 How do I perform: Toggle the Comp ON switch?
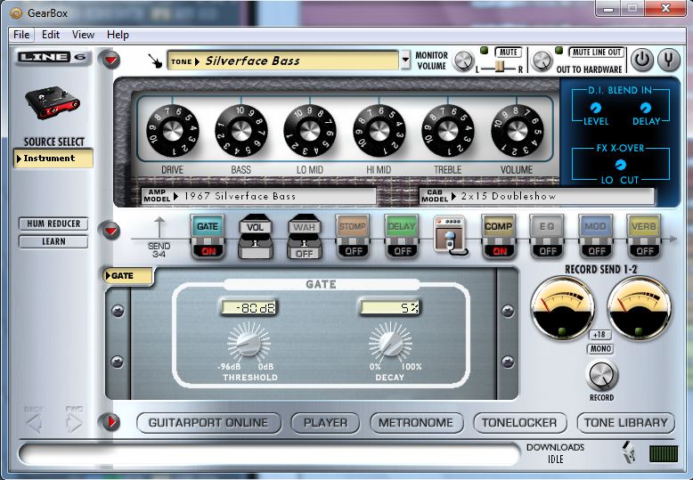(500, 251)
